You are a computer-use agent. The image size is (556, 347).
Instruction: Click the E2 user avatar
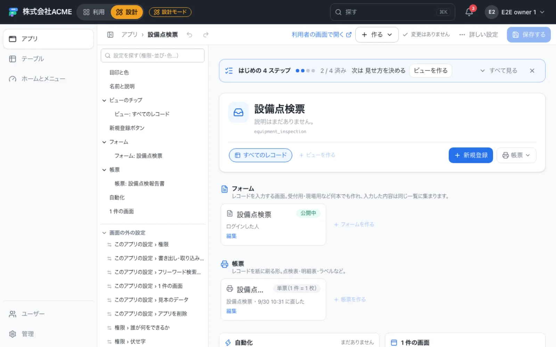(492, 12)
